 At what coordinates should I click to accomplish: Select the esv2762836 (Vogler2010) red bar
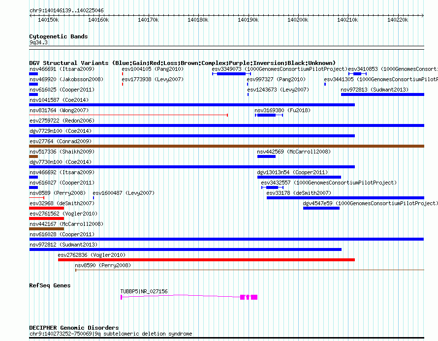point(206,260)
